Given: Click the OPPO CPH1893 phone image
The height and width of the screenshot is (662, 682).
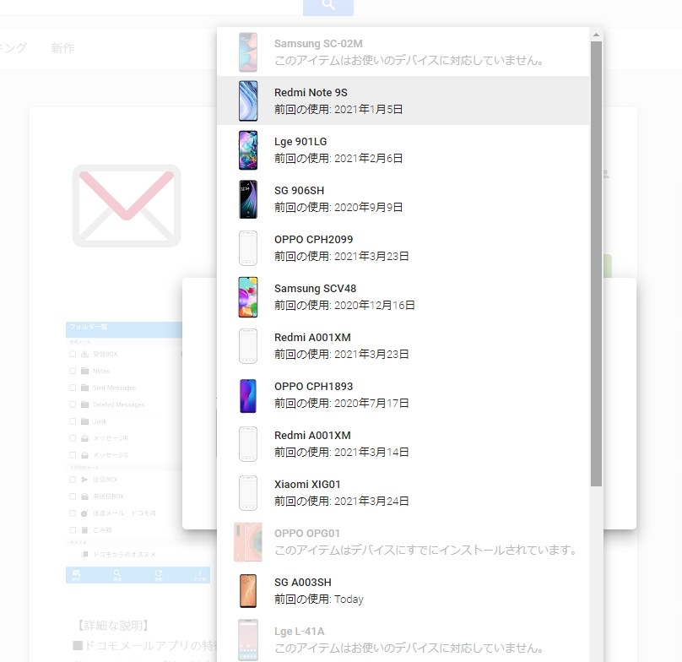Looking at the screenshot, I should point(248,396).
